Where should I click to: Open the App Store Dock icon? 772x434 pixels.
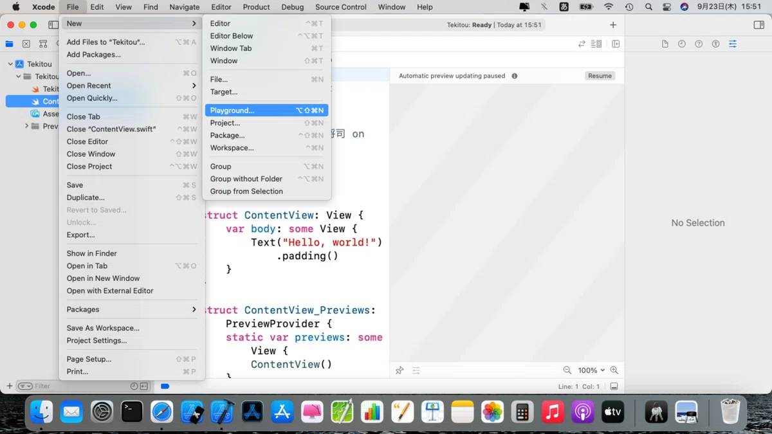[x=282, y=411]
